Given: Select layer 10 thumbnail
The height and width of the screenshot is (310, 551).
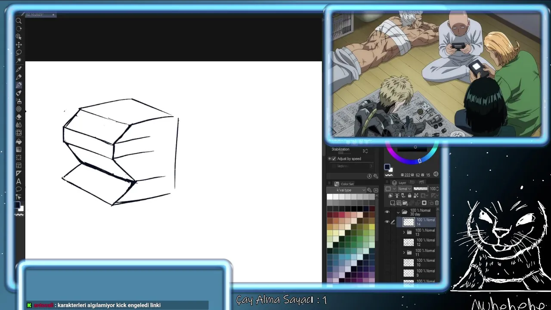Looking at the screenshot, I should point(408,263).
